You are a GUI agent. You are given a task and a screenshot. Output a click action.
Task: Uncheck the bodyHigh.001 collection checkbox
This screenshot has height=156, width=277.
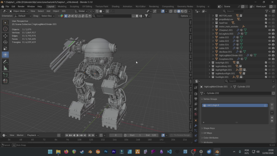pyautogui.click(x=266, y=62)
